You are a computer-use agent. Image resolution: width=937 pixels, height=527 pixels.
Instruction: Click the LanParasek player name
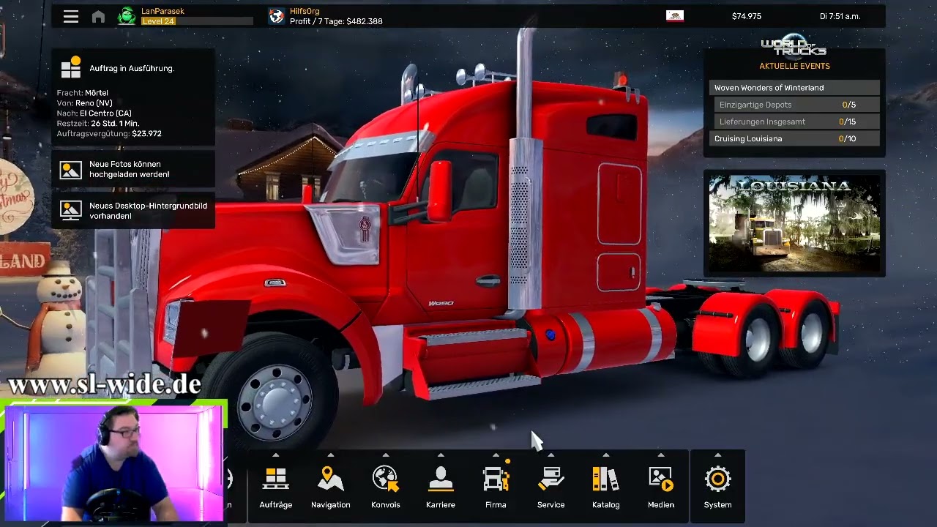(x=163, y=12)
